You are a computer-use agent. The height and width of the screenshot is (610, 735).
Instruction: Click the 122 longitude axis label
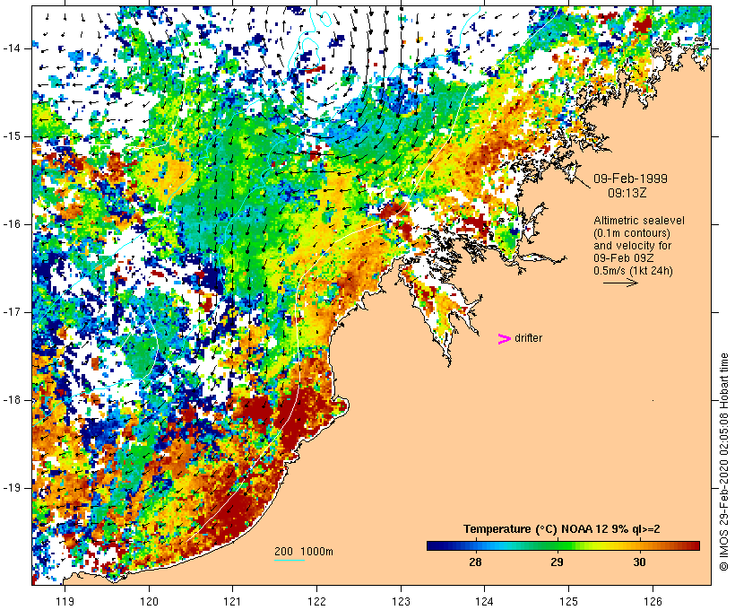(x=316, y=602)
